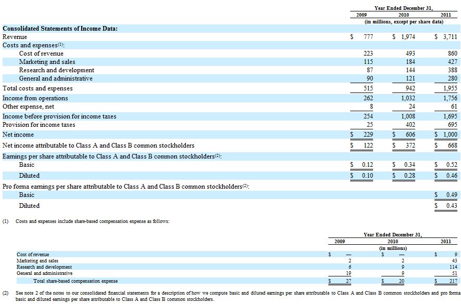This screenshot has width=461, height=304.
Task: Click the 2011 income from operations value 1,756
Action: 450,98
